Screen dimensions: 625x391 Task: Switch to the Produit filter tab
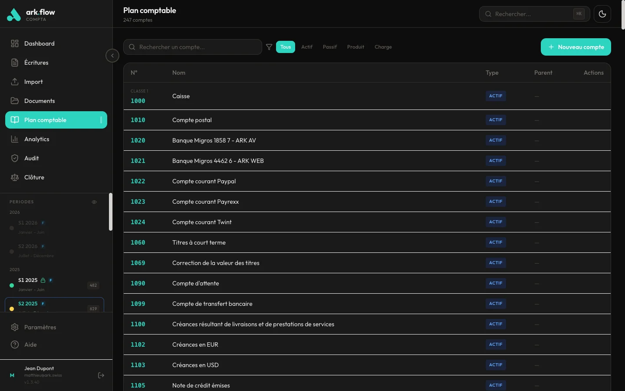tap(355, 47)
